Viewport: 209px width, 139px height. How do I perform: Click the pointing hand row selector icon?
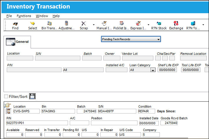click(8, 105)
